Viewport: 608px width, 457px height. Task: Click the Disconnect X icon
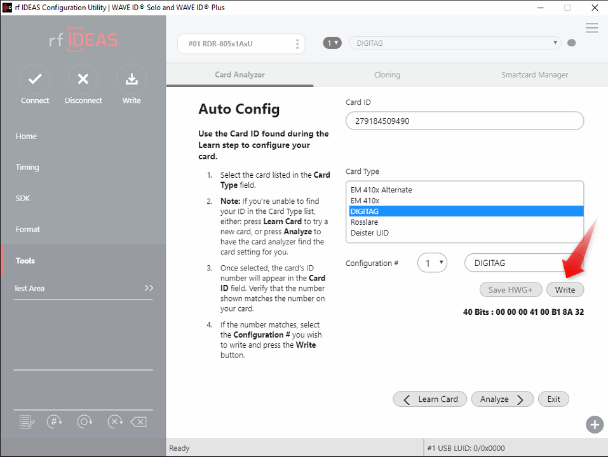coord(83,79)
